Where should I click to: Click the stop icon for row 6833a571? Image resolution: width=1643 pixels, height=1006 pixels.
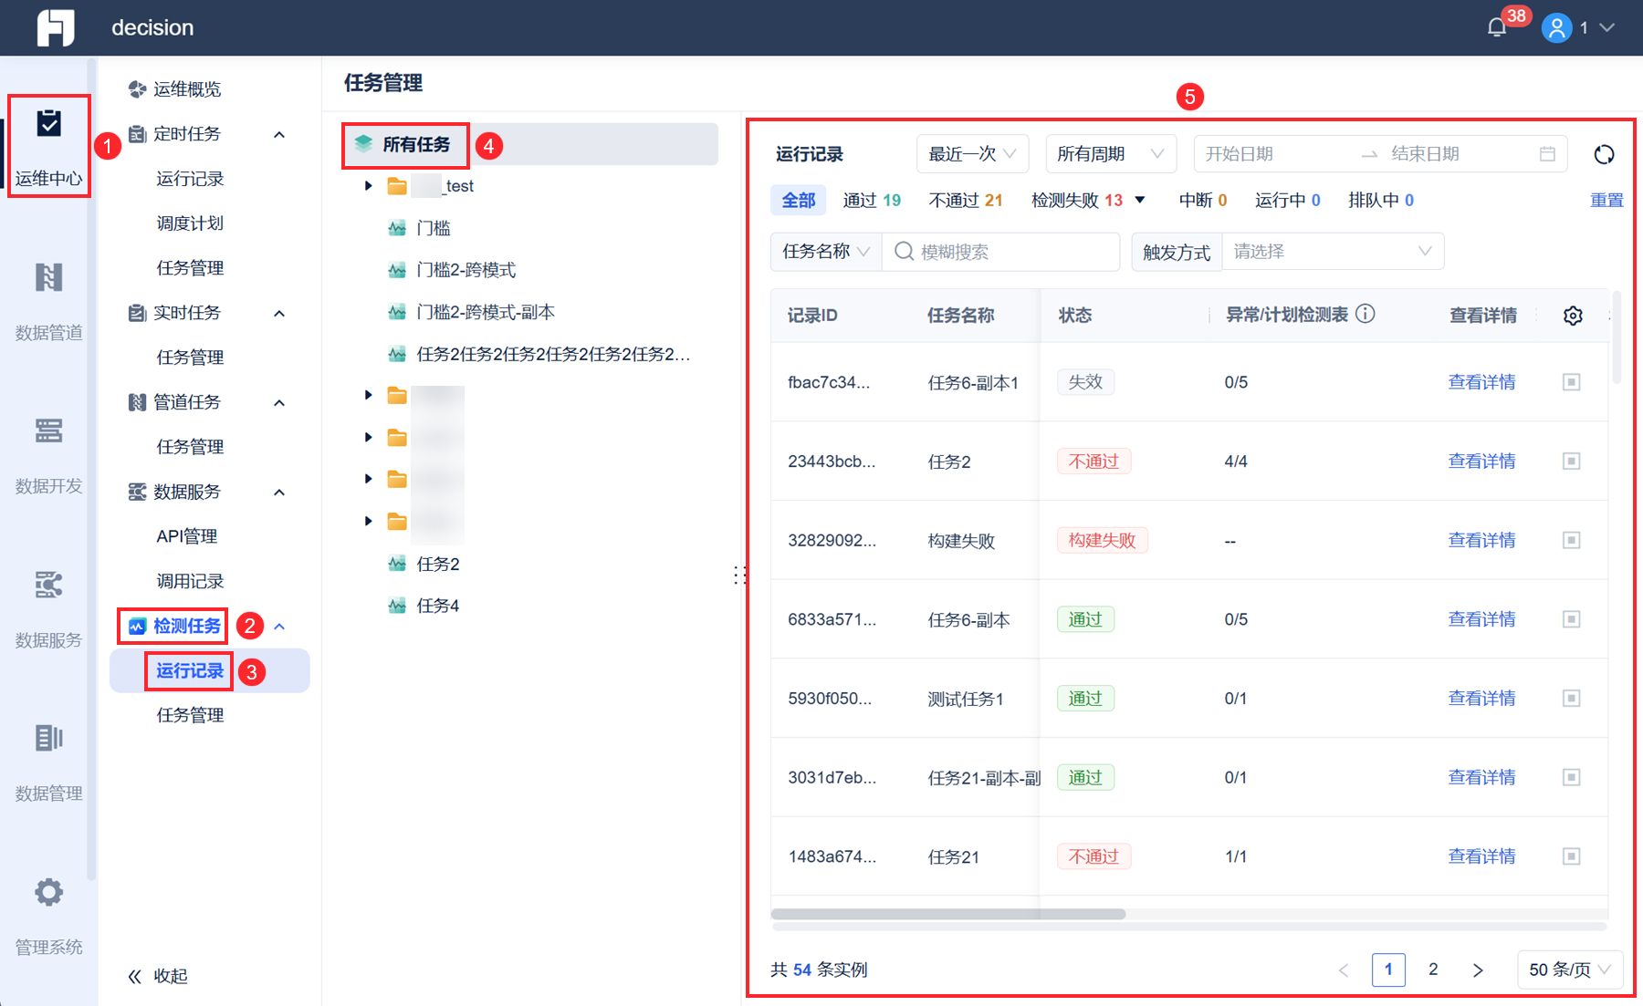pos(1571,619)
